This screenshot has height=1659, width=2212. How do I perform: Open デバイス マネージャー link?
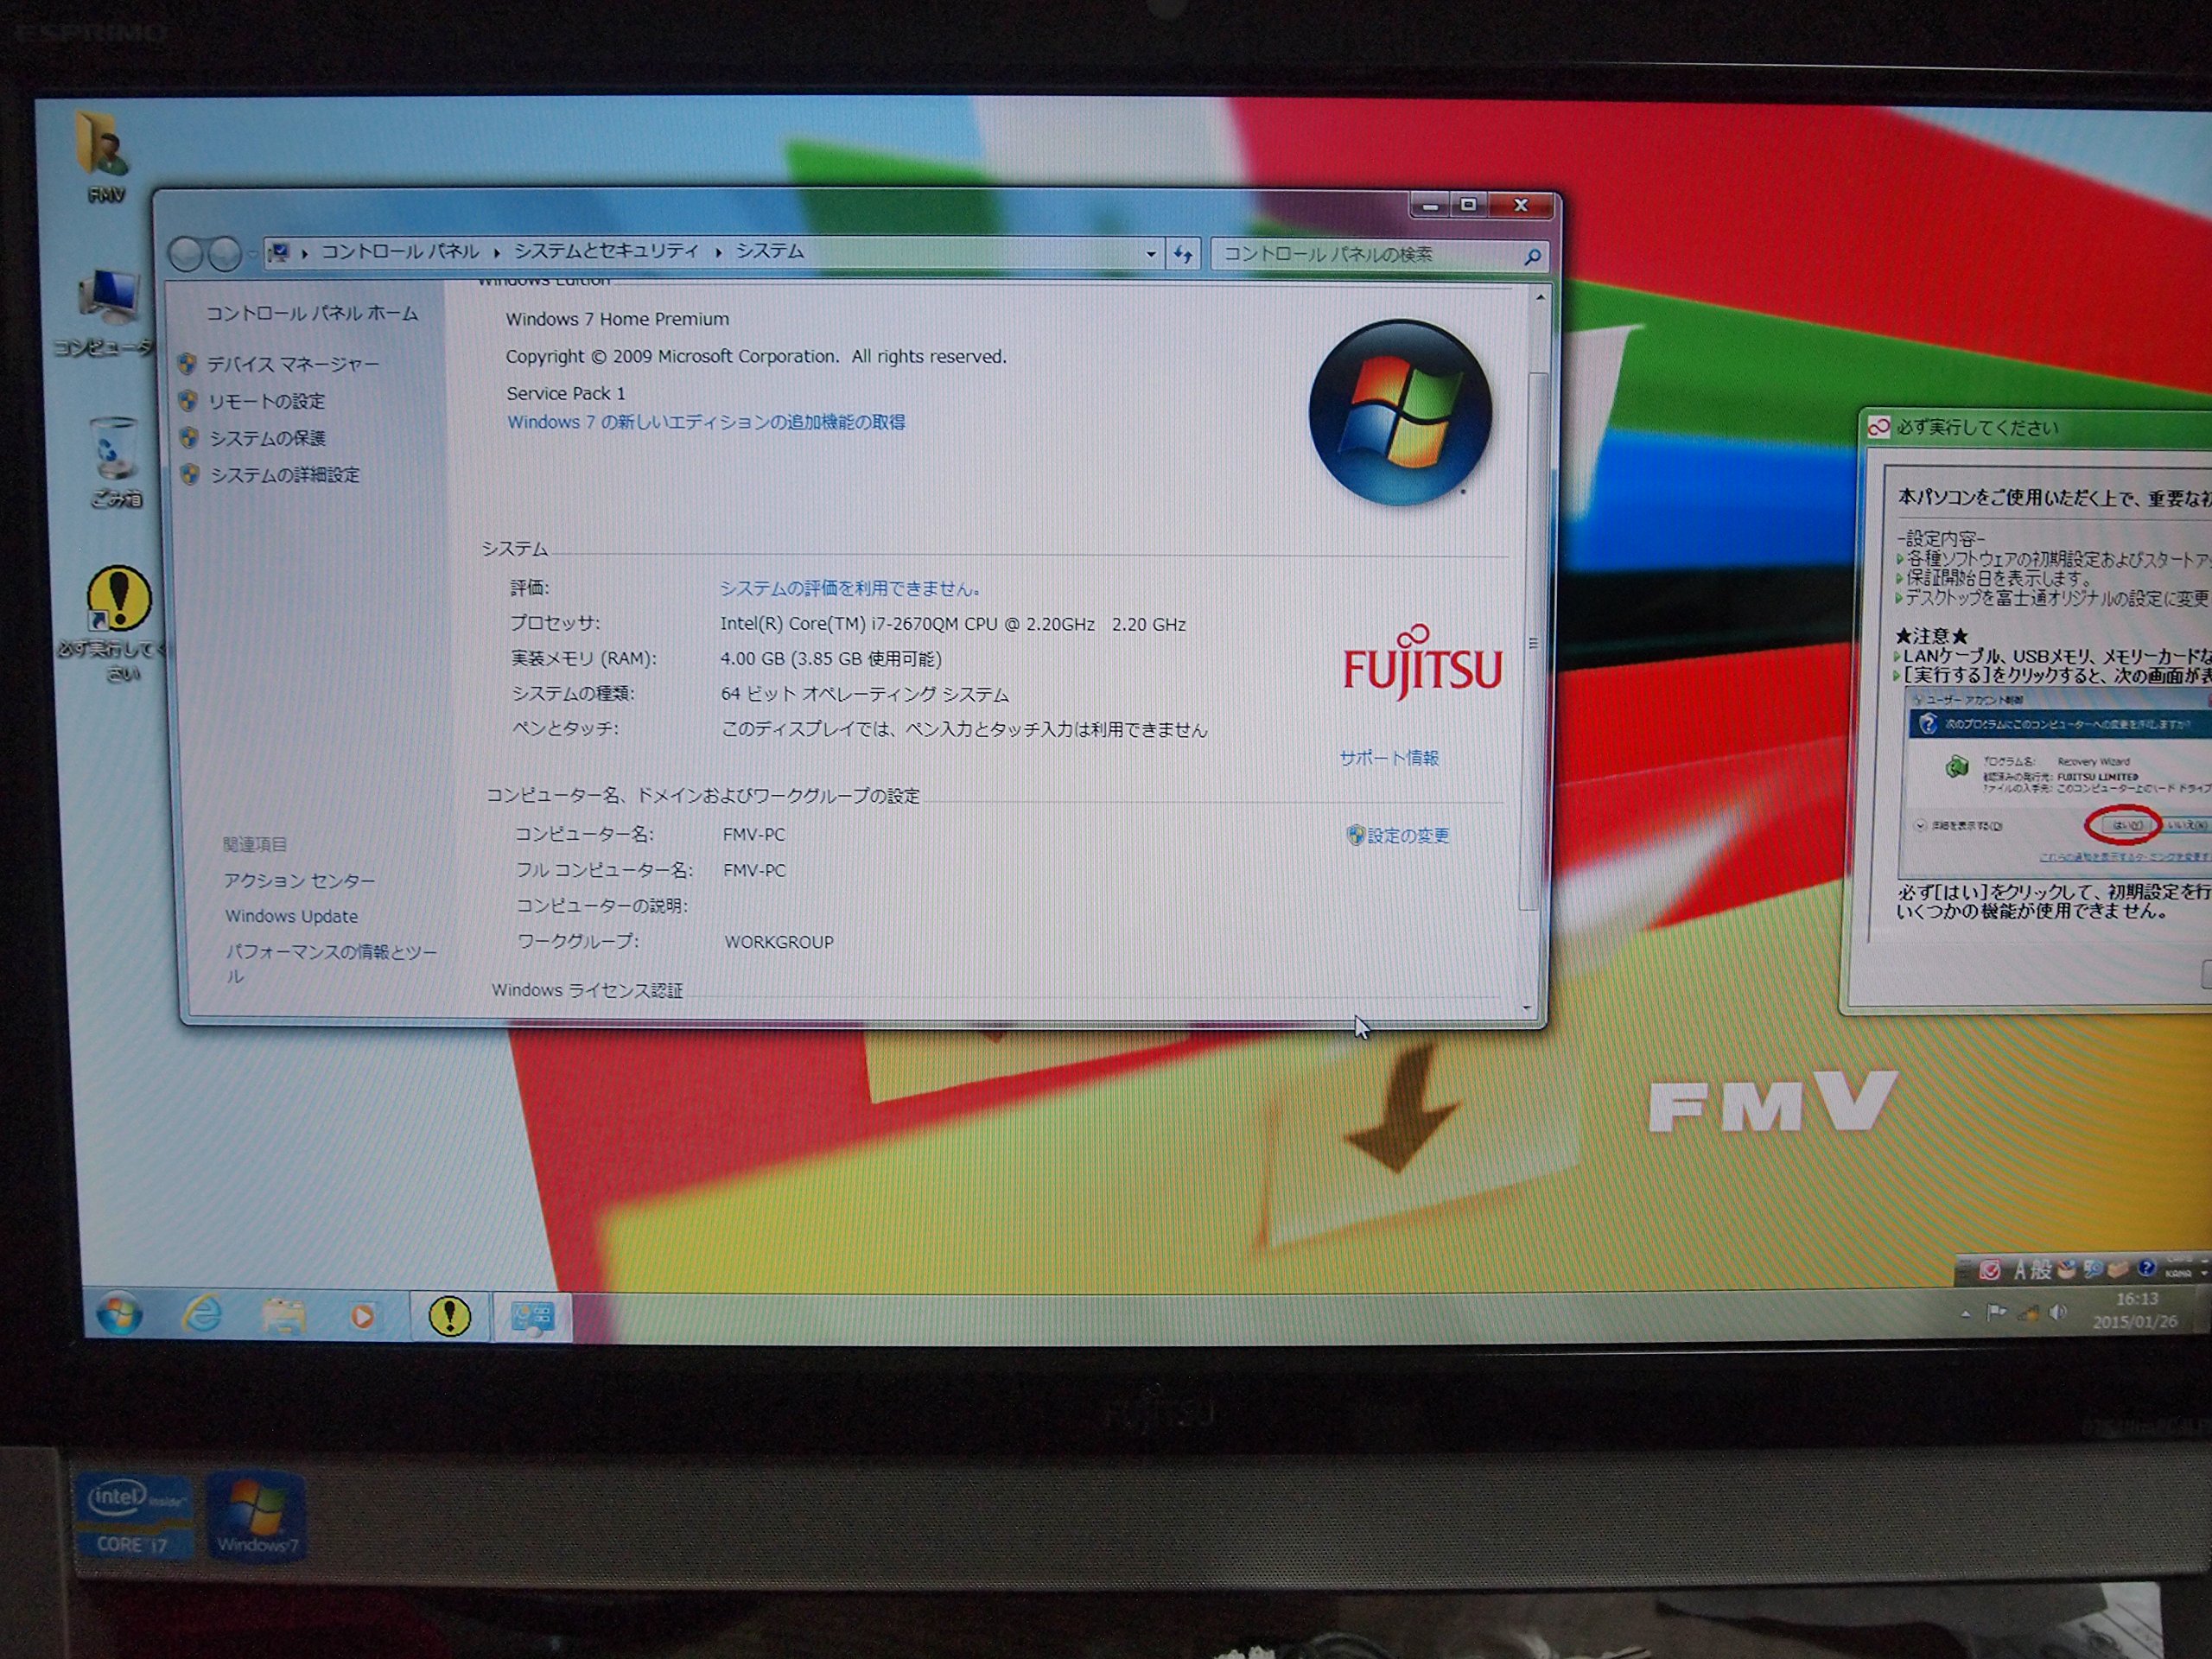293,364
